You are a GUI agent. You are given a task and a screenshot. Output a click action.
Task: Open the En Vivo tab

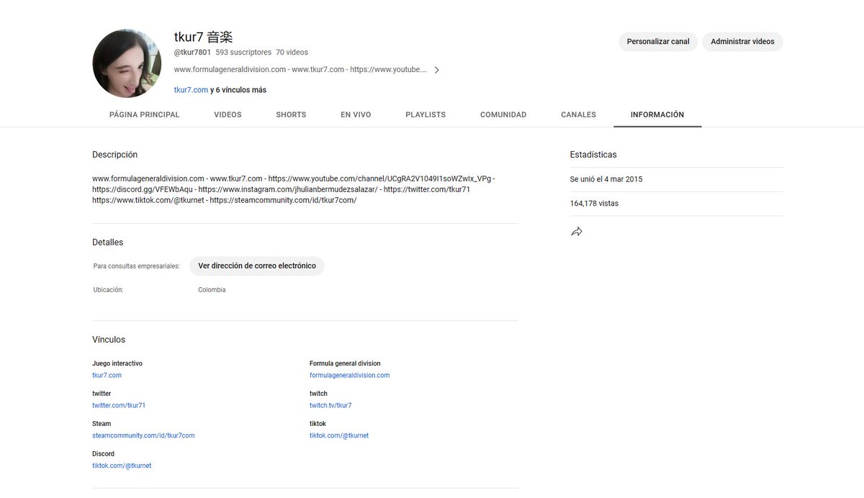(356, 114)
